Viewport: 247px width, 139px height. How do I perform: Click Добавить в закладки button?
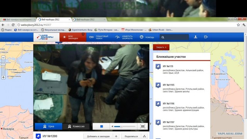98,136
